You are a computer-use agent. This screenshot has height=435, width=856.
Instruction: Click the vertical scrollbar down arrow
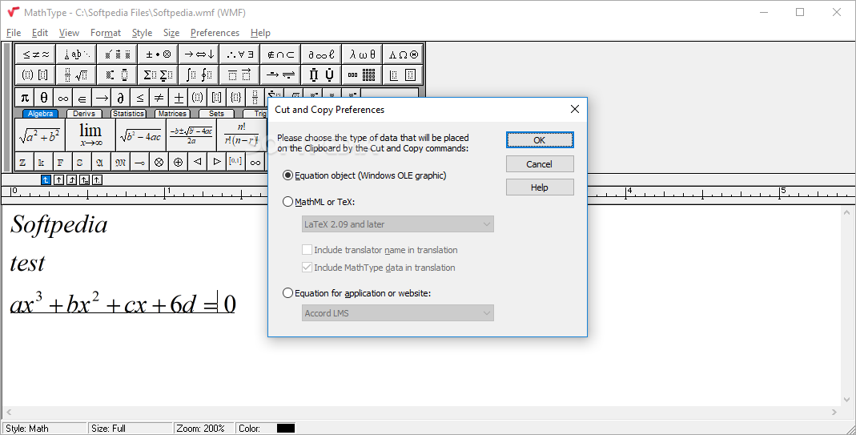[847, 400]
